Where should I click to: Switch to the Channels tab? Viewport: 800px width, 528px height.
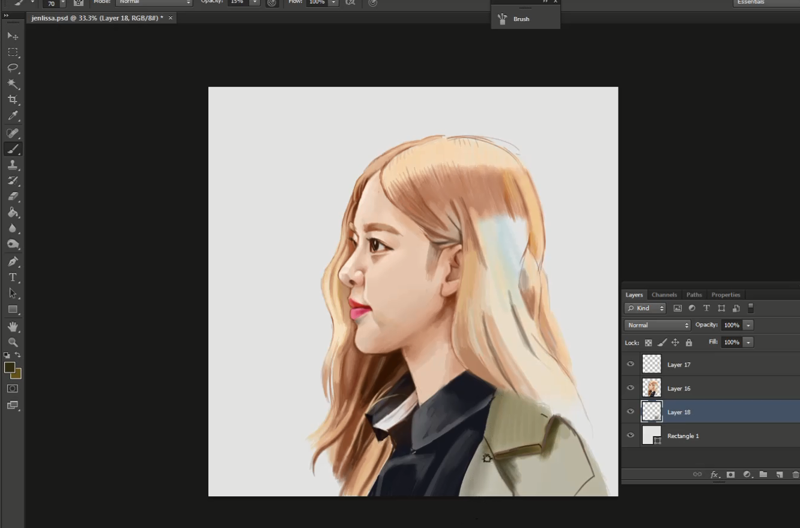pyautogui.click(x=664, y=295)
